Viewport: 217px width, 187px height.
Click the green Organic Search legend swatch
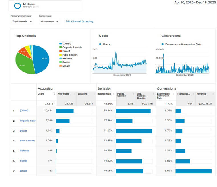60,47
